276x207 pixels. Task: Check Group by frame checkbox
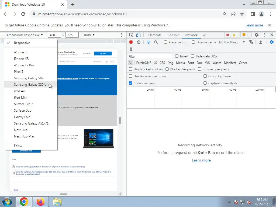click(x=205, y=76)
